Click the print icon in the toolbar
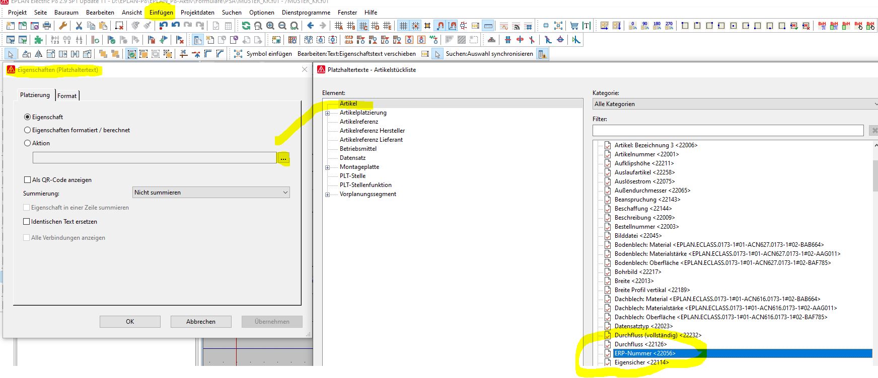The height and width of the screenshot is (378, 878). click(x=47, y=26)
